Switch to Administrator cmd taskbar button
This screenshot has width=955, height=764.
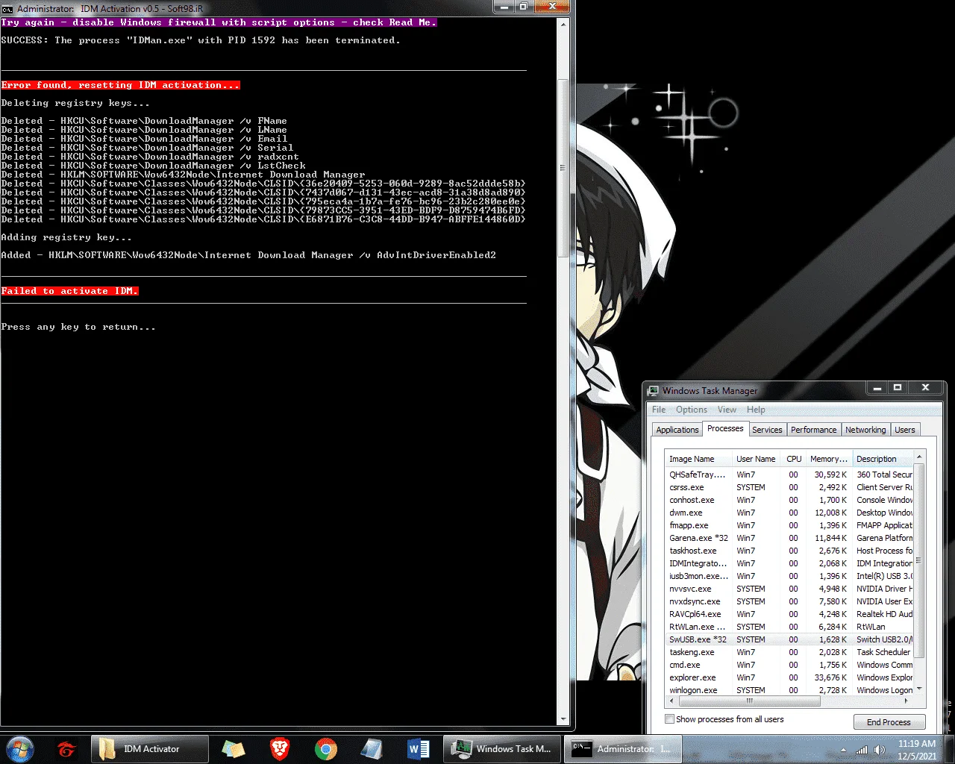[x=622, y=748]
